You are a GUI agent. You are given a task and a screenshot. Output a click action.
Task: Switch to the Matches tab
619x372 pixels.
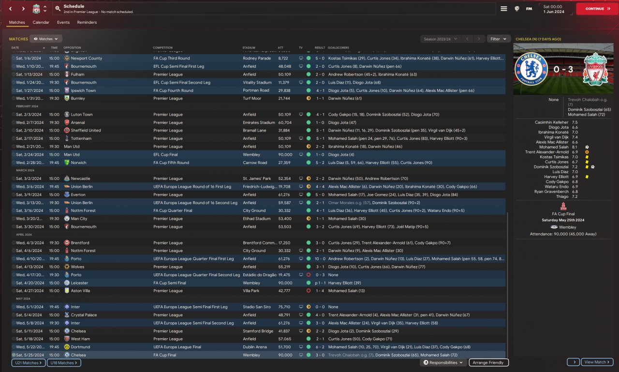tap(17, 22)
